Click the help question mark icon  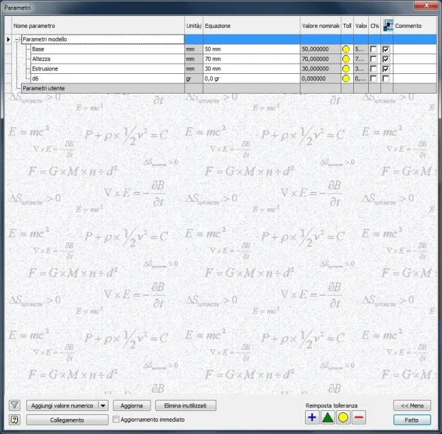click(x=14, y=420)
